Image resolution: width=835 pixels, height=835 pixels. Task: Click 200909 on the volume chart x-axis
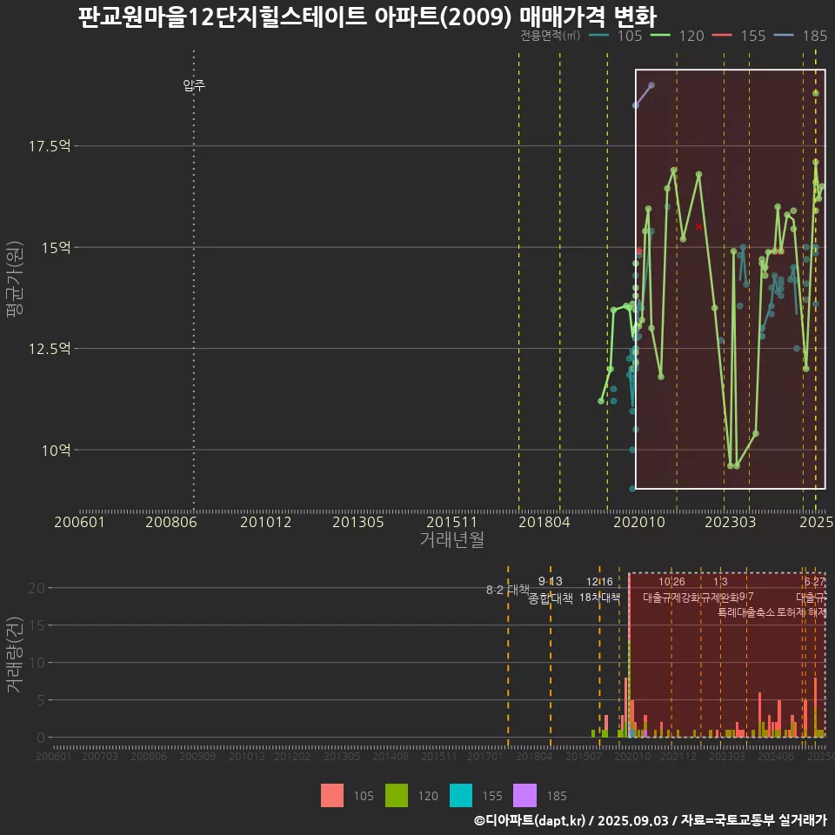(197, 756)
